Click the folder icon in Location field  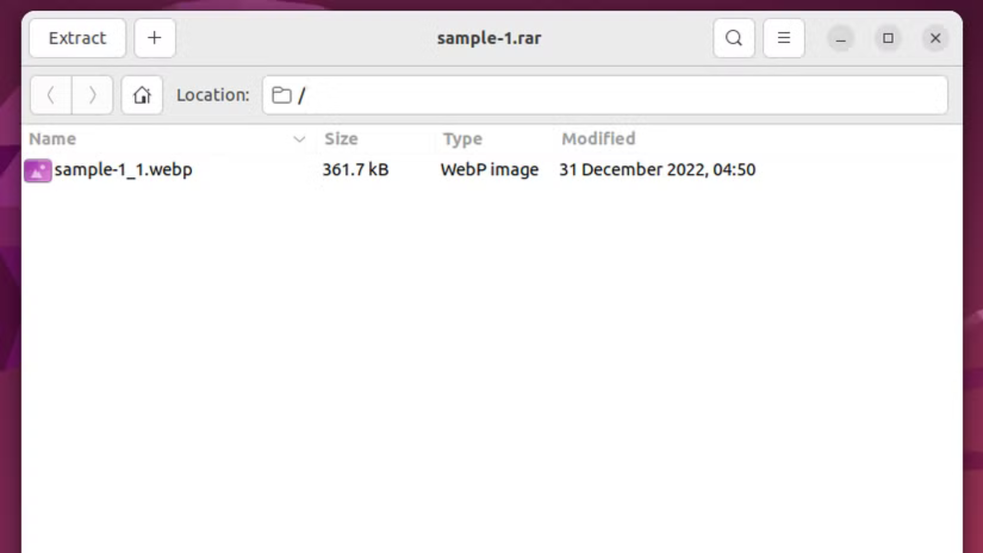point(282,95)
